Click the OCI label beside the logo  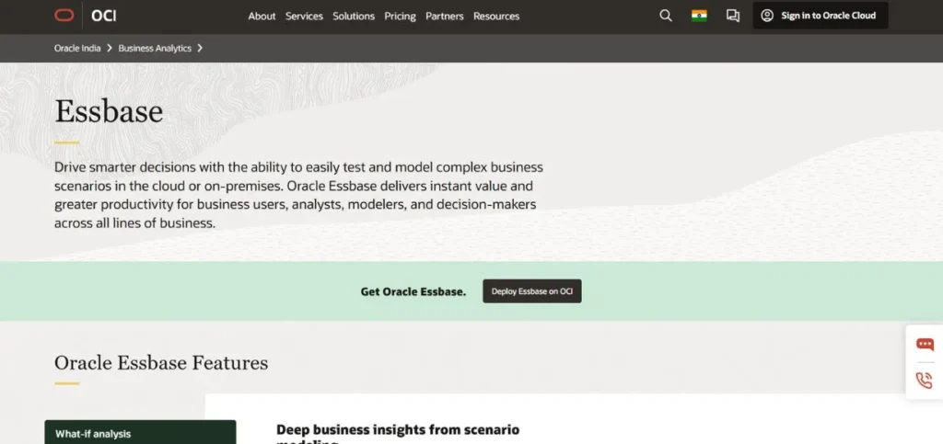tap(104, 16)
